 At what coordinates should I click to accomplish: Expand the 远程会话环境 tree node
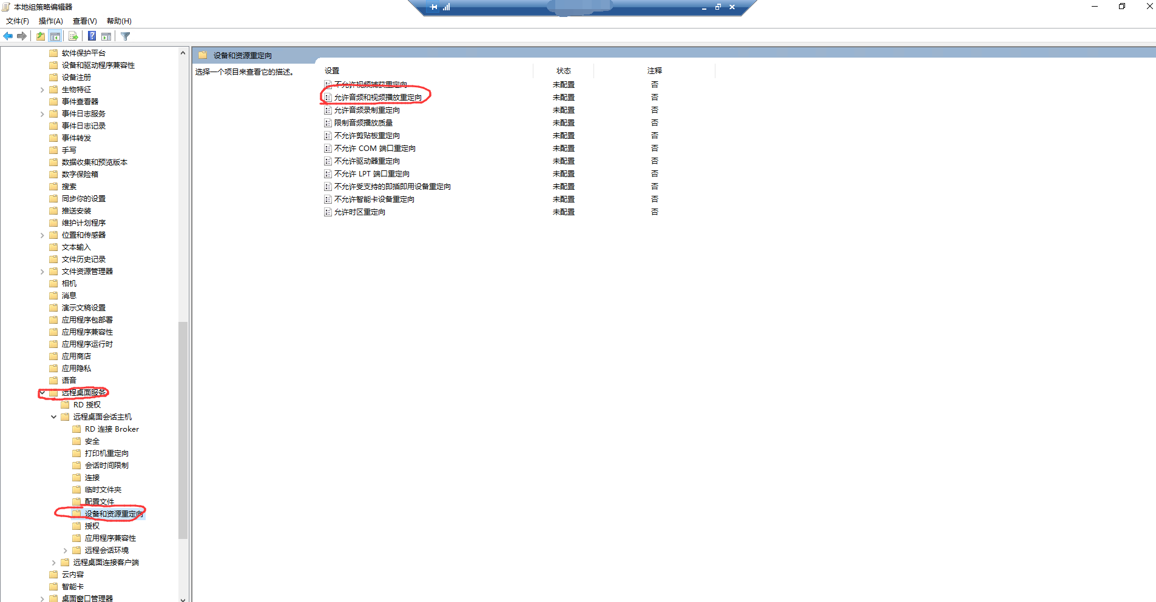click(66, 550)
